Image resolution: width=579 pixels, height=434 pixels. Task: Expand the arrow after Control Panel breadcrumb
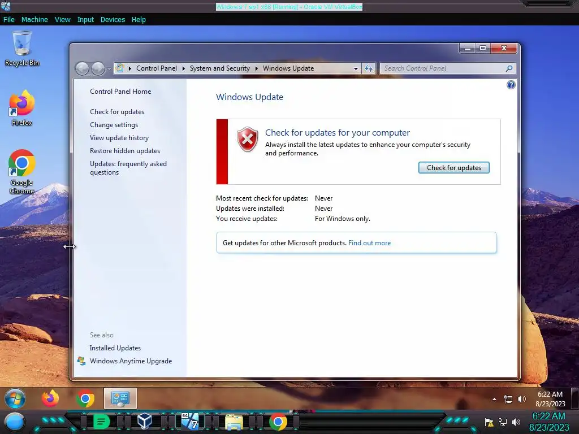[184, 68]
